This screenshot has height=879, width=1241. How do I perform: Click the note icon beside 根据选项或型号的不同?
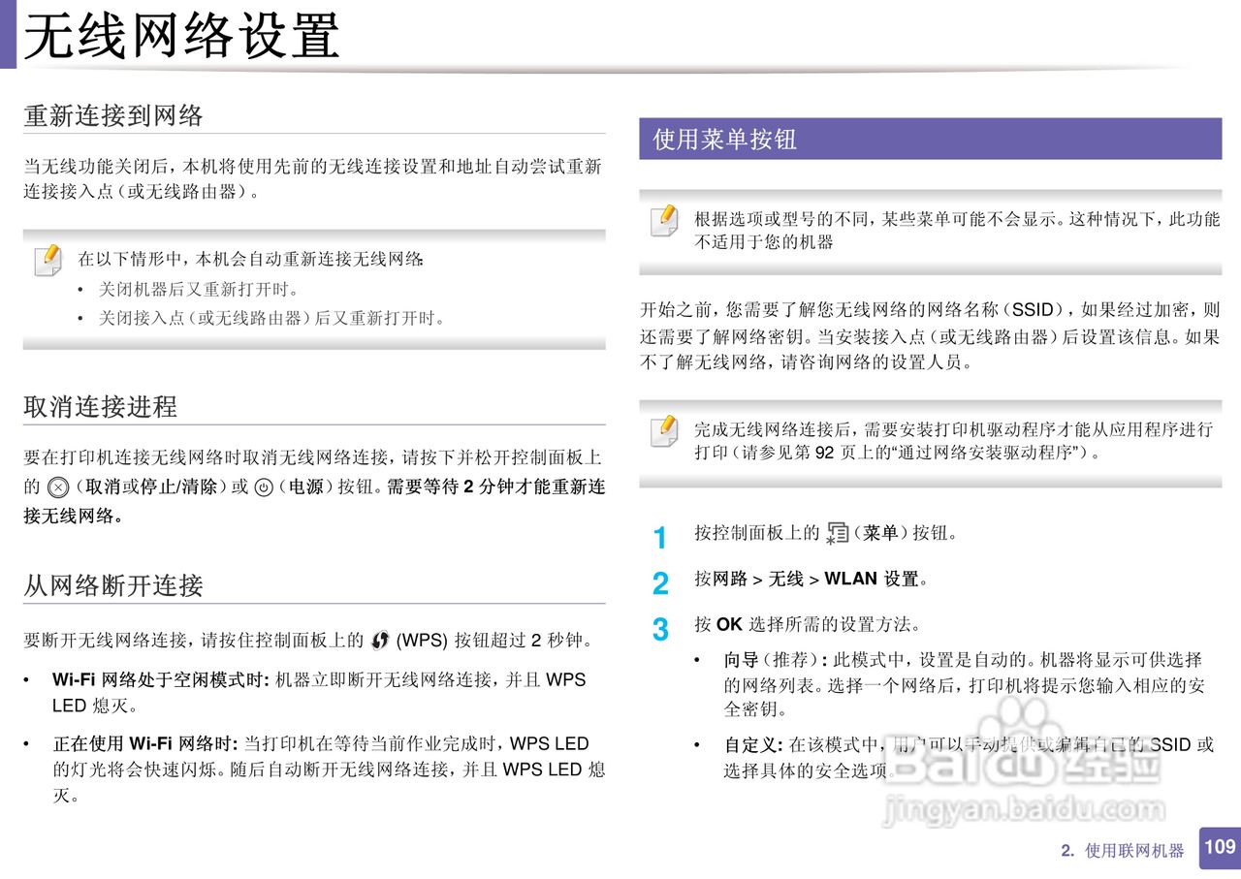click(664, 221)
